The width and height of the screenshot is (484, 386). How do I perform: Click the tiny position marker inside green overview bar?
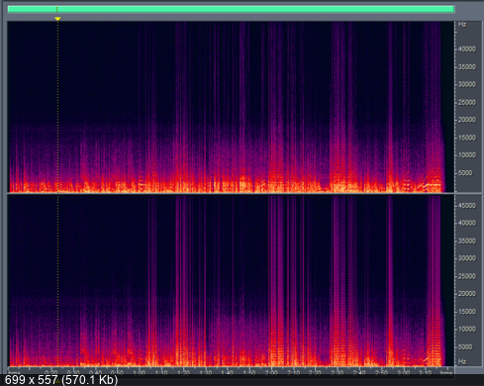coord(57,9)
